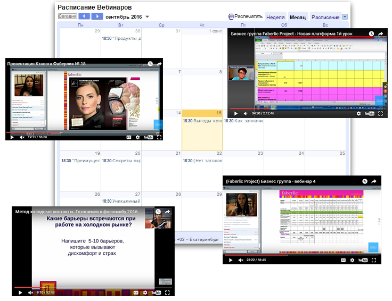
Task: Unmute the Бизнес группа - вебинар 4 video
Action: [241, 260]
